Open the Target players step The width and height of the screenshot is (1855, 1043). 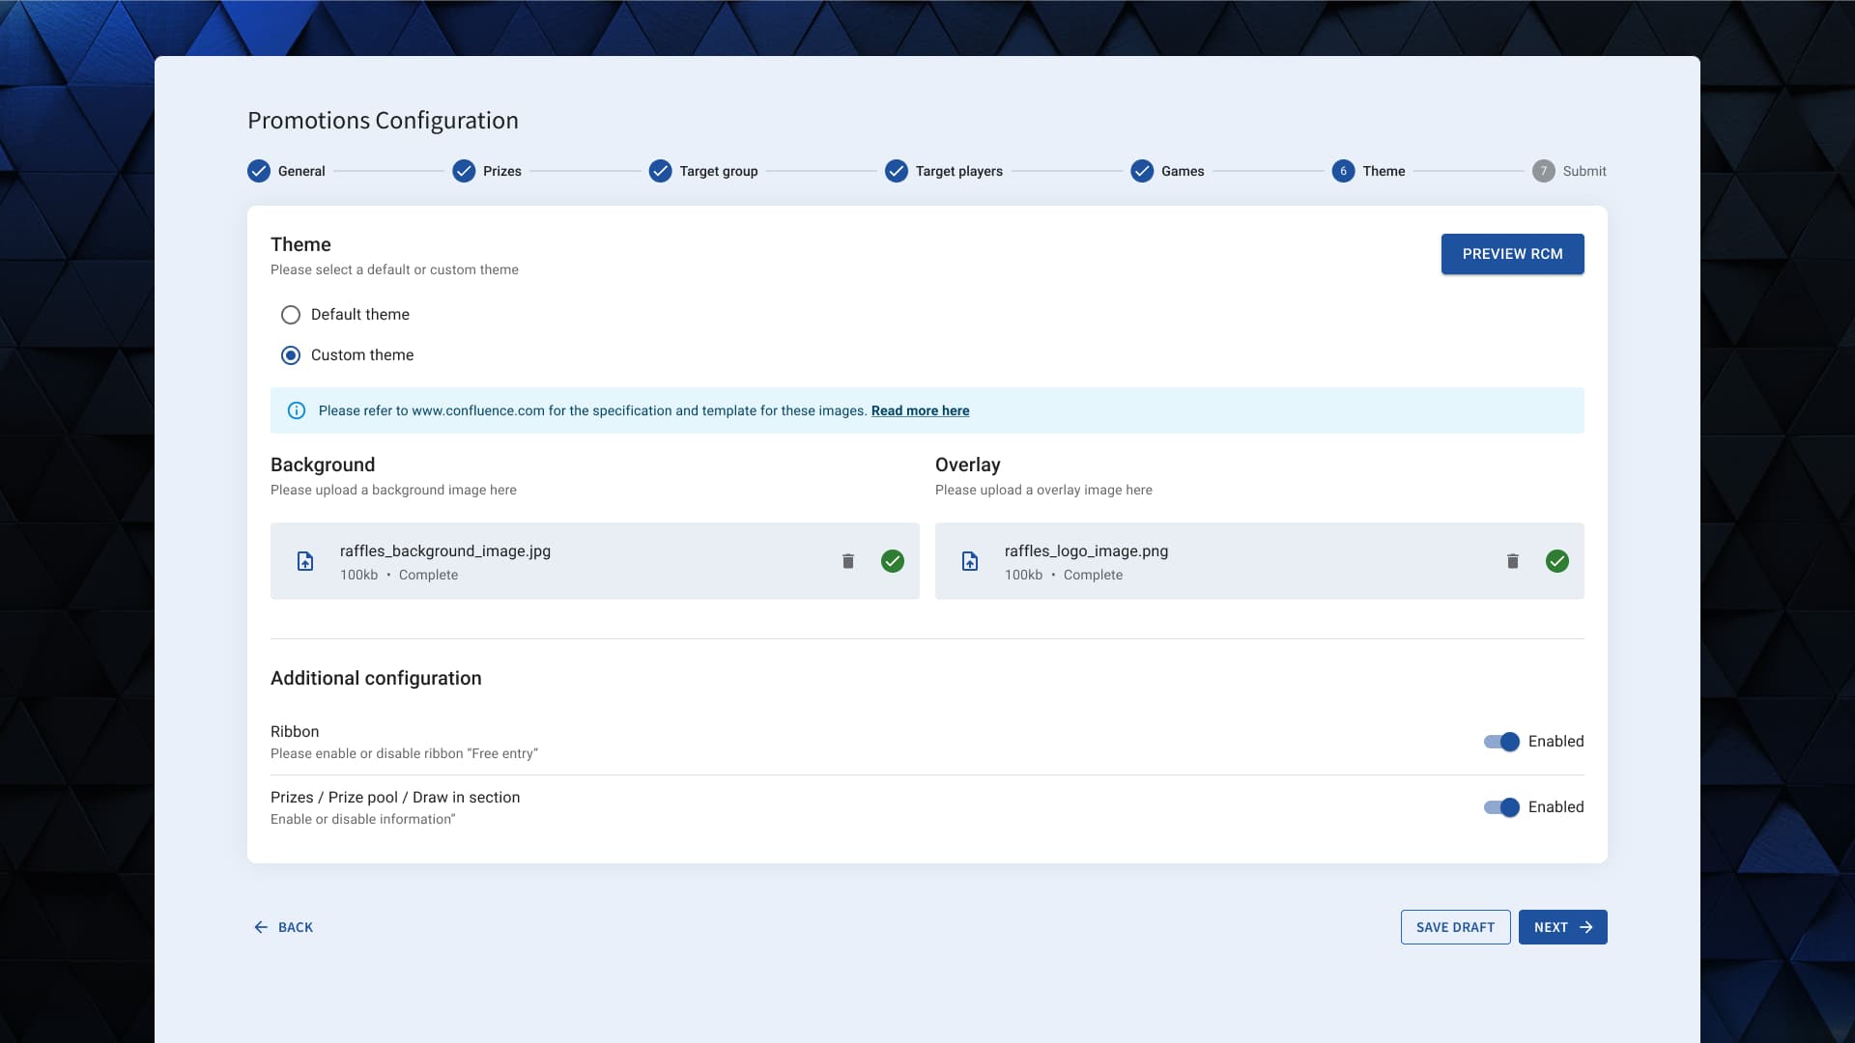coord(944,171)
